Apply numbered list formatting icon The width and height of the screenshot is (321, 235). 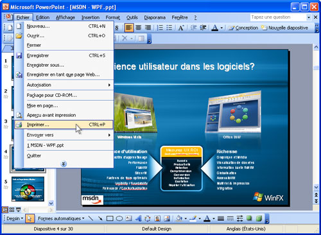click(x=160, y=28)
